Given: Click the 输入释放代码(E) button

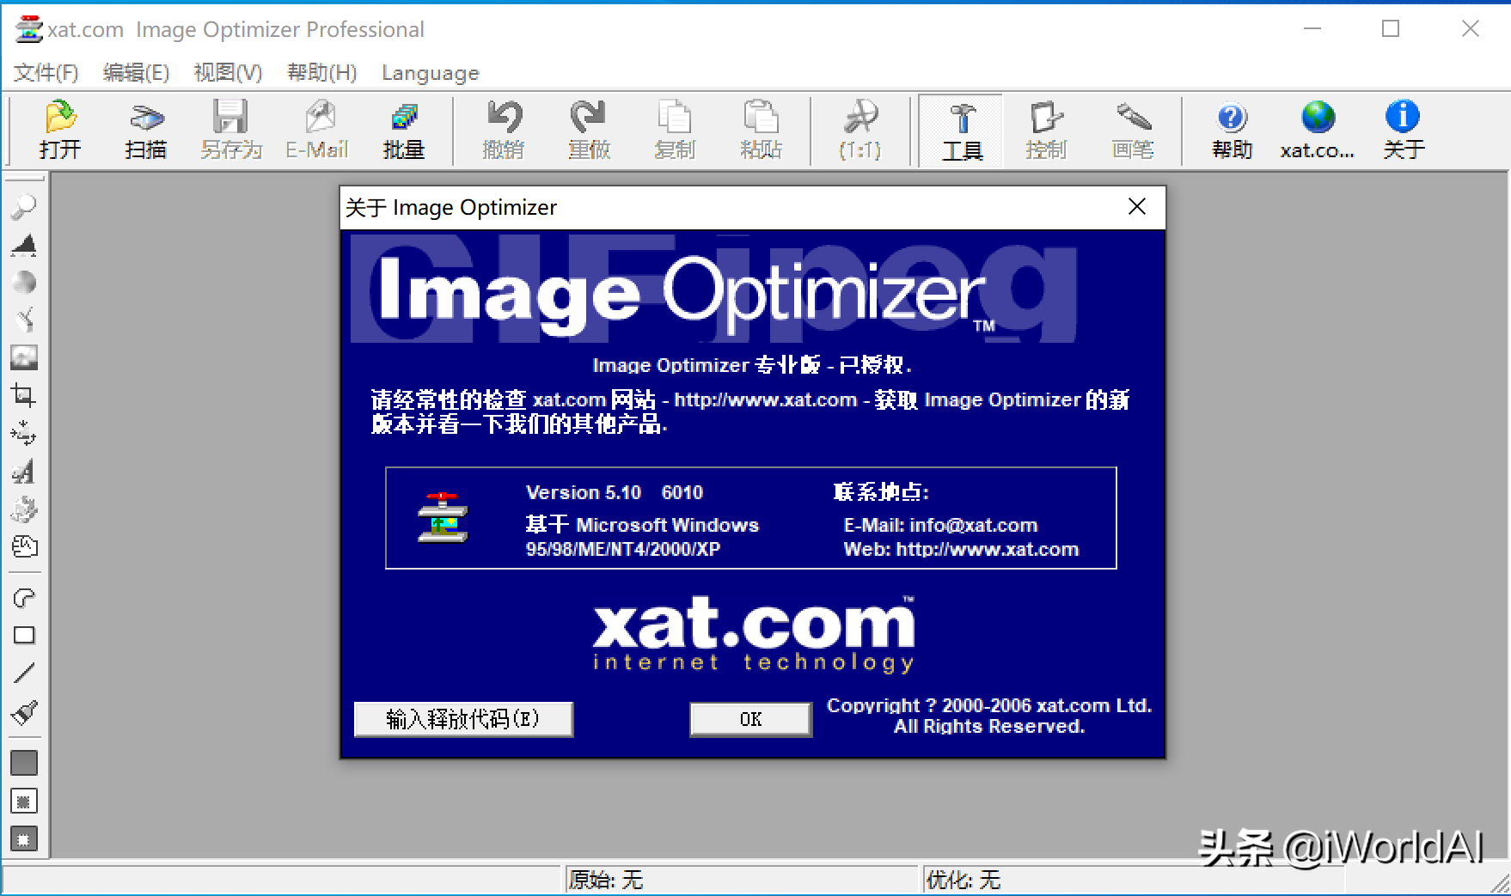Looking at the screenshot, I should (463, 719).
